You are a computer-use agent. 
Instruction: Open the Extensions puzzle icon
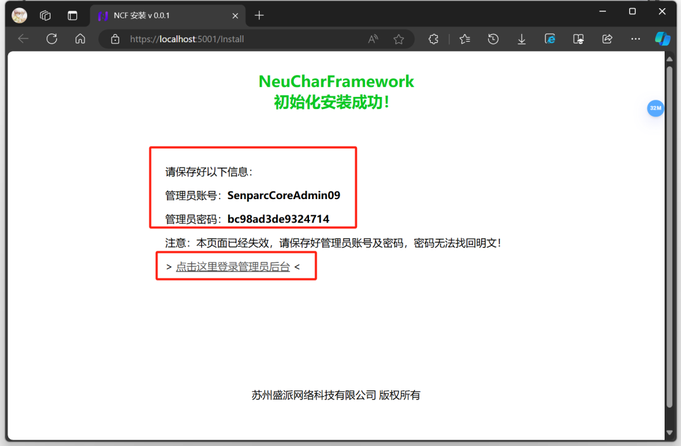pyautogui.click(x=433, y=39)
